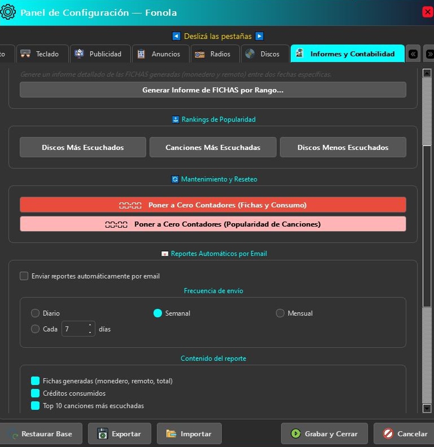Click the 00:00 counter icon on the Popularidad de Canciones button

coord(116,225)
